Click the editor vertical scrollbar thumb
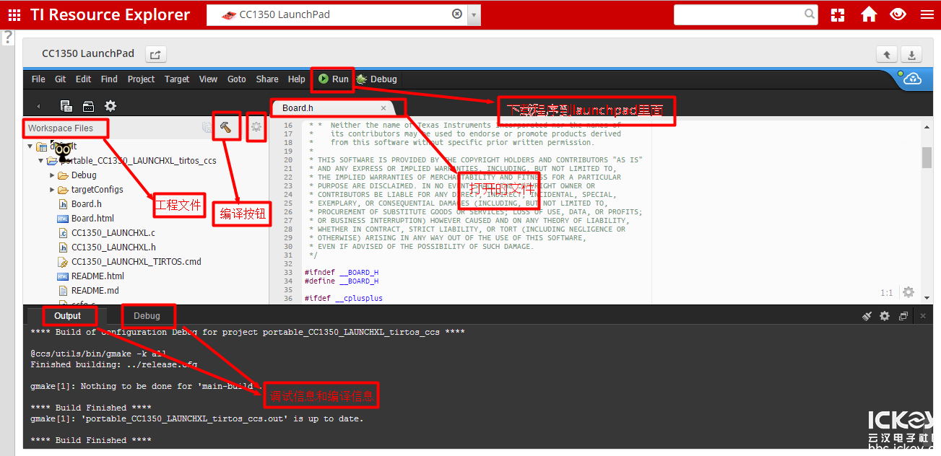The width and height of the screenshot is (941, 456). 927,157
